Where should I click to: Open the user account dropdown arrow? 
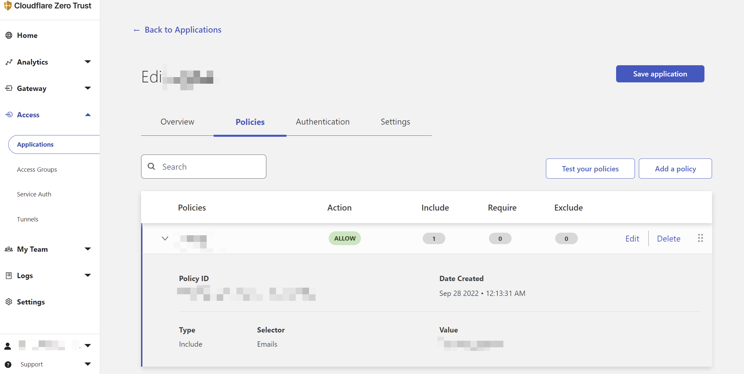[x=88, y=346]
